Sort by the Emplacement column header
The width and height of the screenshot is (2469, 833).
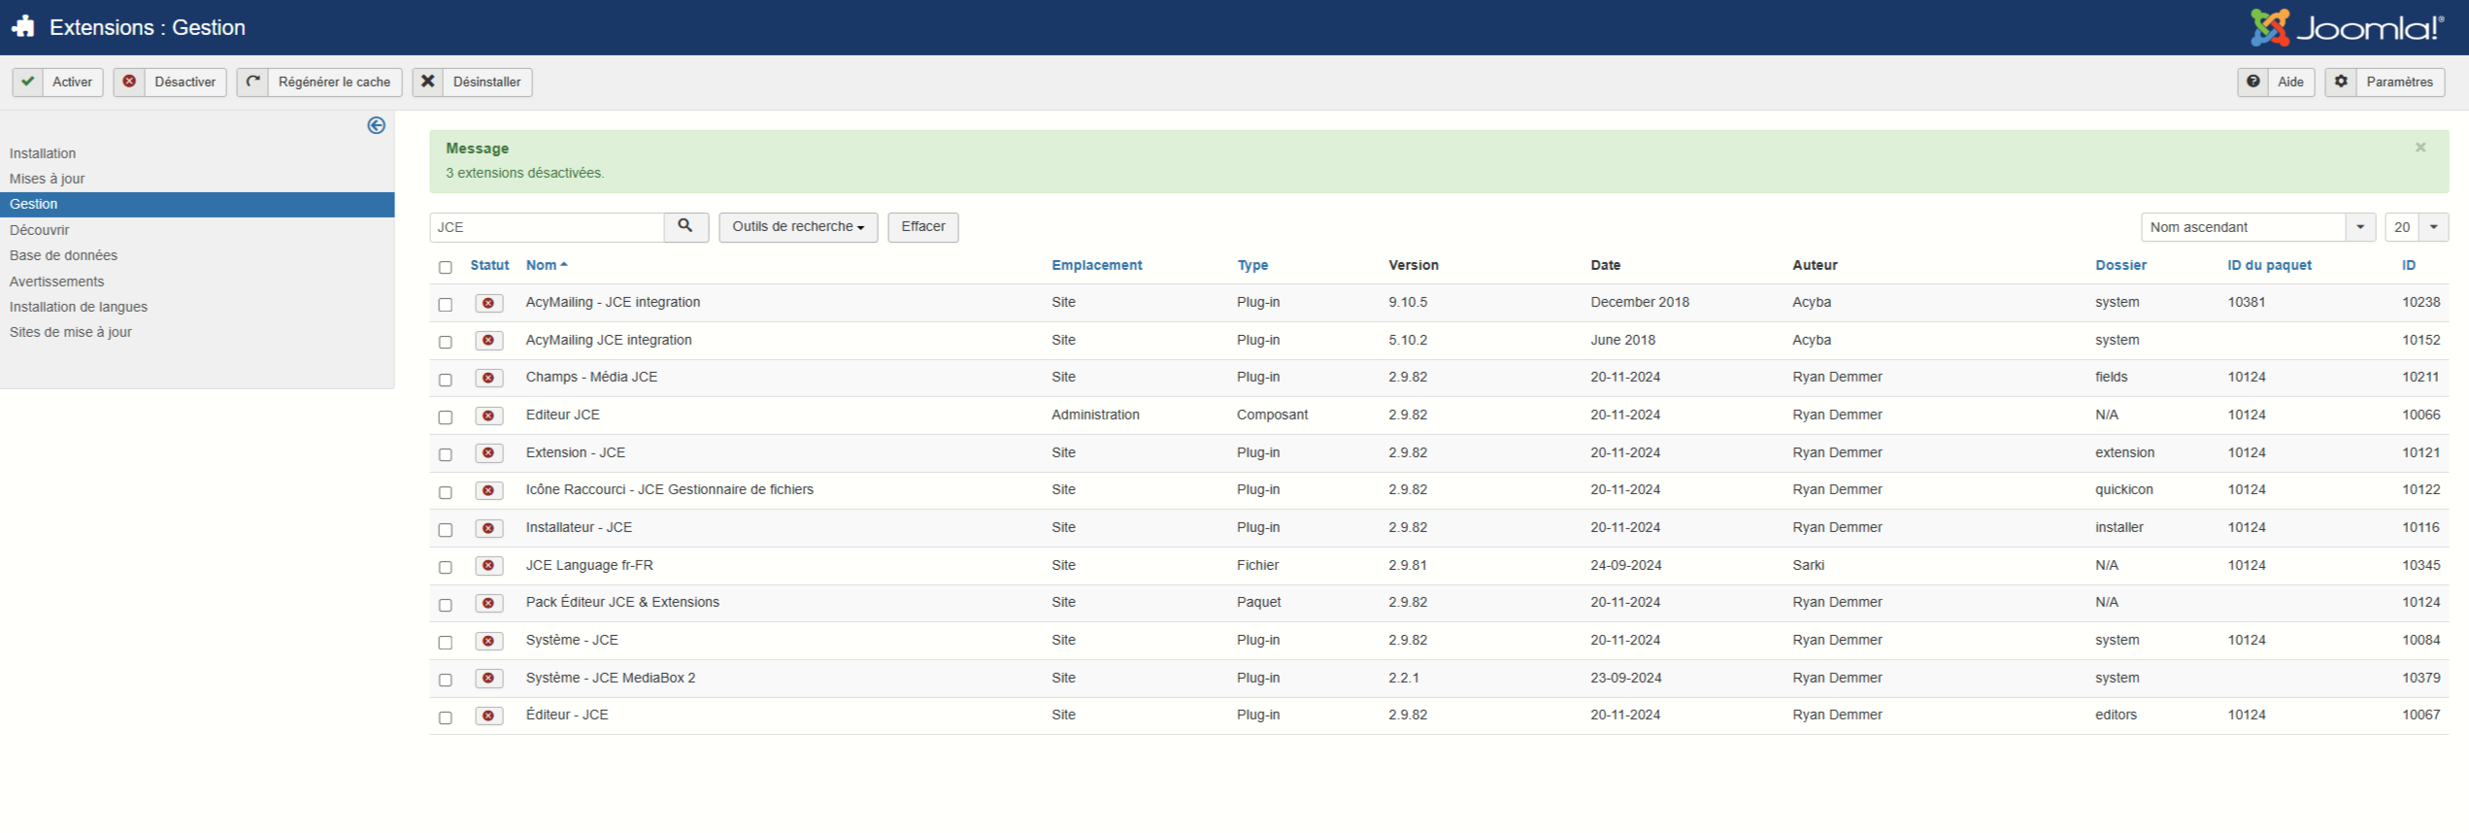click(1097, 265)
